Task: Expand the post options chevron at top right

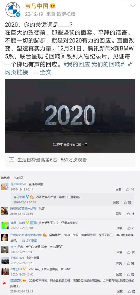Action: click(x=133, y=6)
